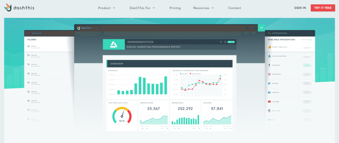Click the Facebook integration icon

pyautogui.click(x=269, y=65)
